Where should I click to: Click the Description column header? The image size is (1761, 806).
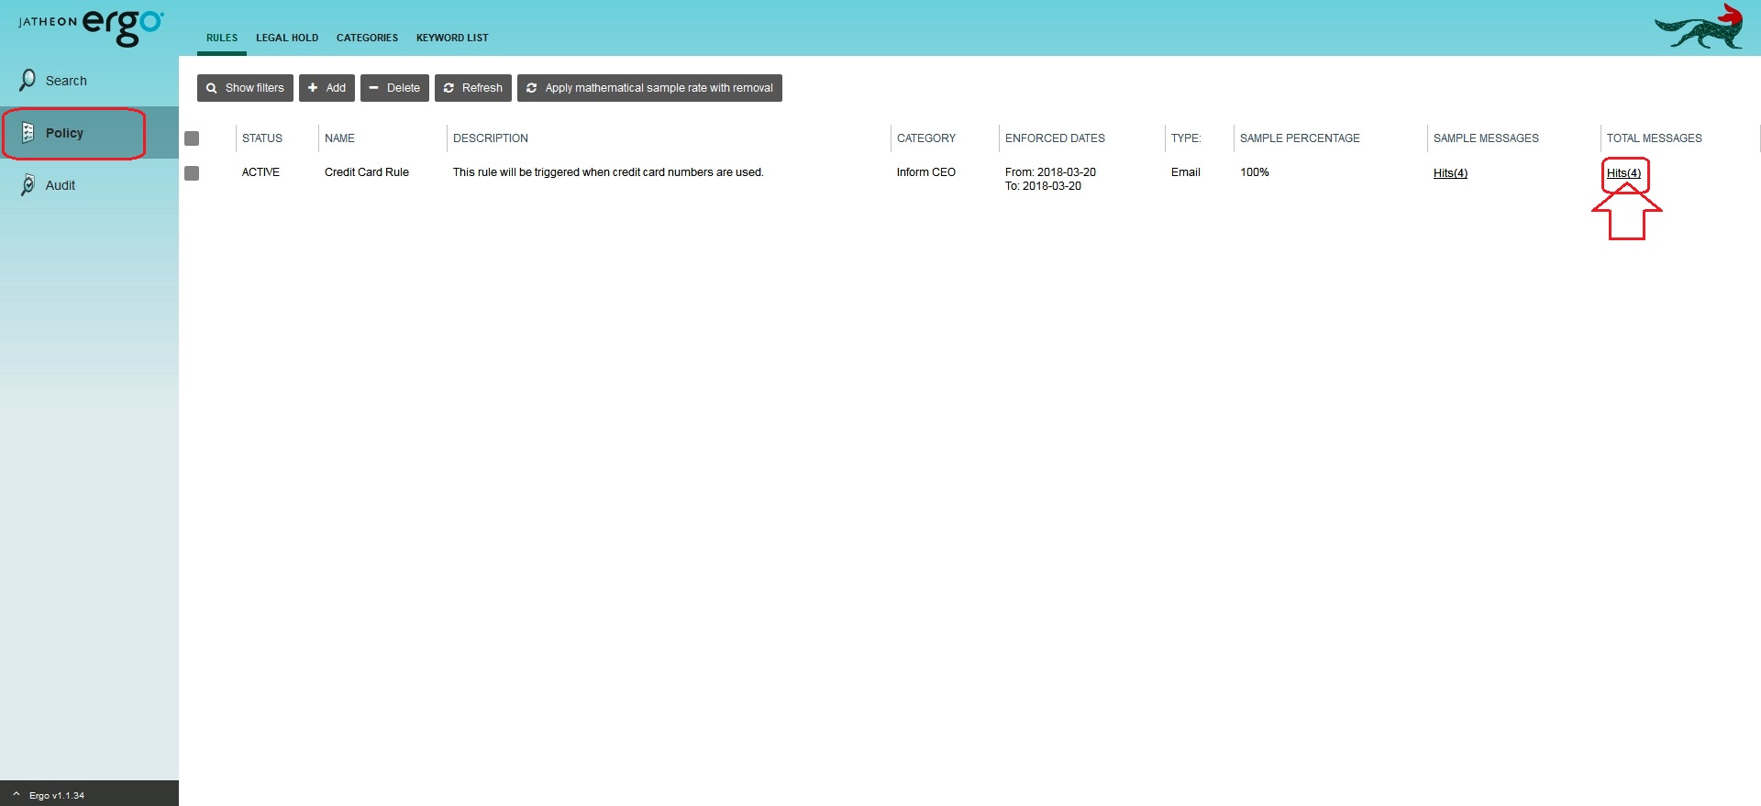[x=491, y=138]
